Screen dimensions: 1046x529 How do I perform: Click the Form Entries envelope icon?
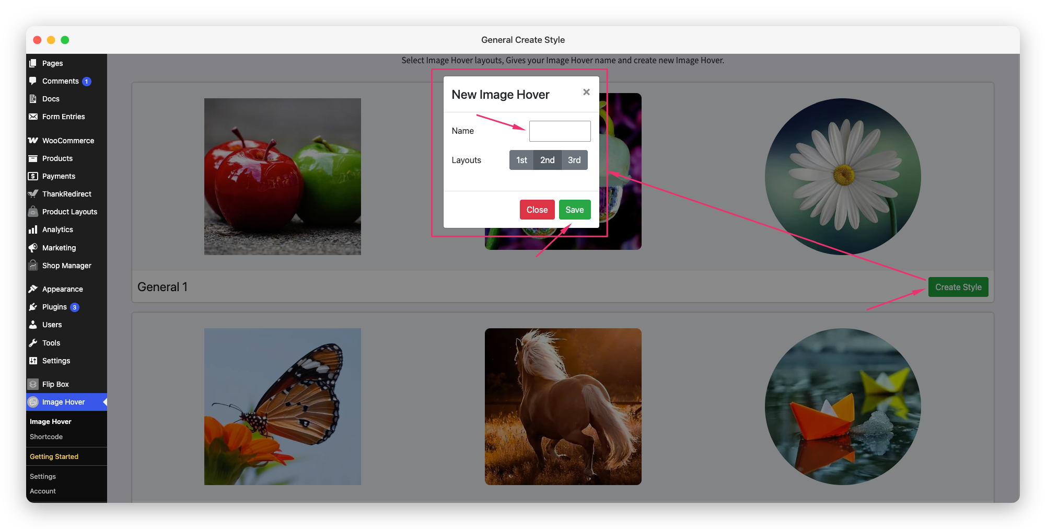[x=33, y=117]
